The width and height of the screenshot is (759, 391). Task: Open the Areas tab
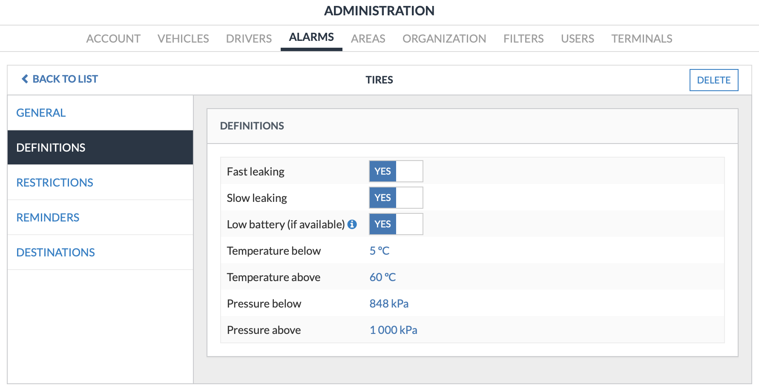pyautogui.click(x=368, y=39)
